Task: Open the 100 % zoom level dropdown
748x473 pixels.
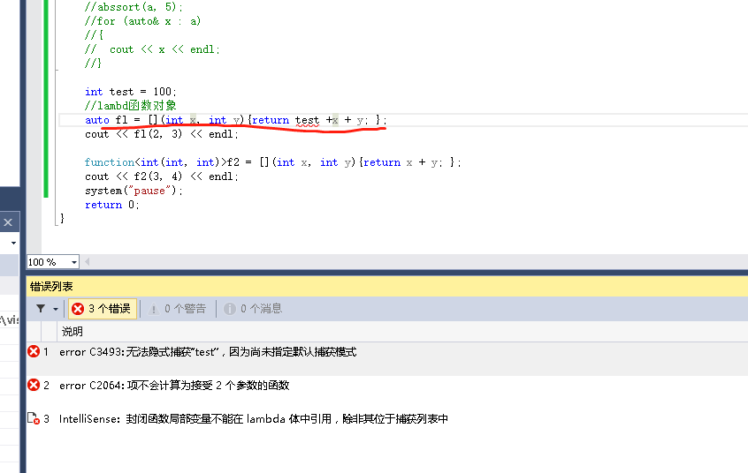Action: coord(73,262)
